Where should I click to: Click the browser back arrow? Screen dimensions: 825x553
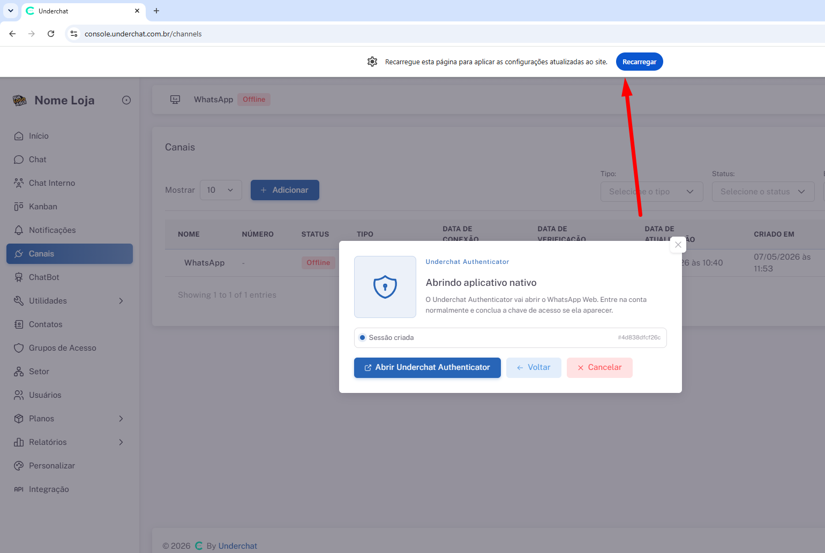(12, 34)
